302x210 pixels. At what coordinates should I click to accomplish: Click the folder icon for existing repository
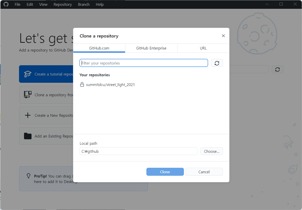28,136
